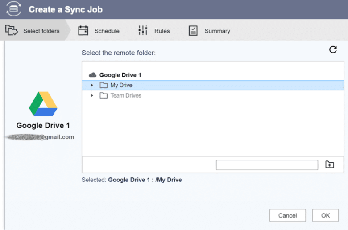Go to the Rules step
Screen dimensions: 348x230
154,30
